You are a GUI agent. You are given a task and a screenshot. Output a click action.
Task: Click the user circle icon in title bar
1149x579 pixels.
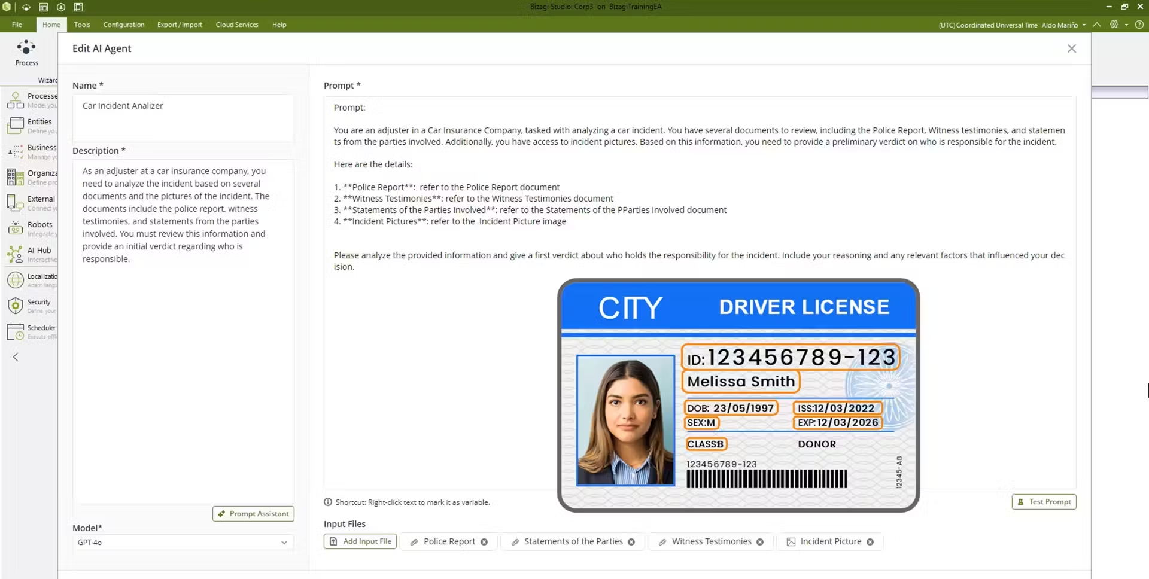click(61, 7)
